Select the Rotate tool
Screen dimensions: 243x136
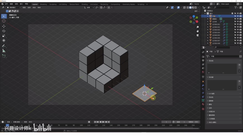(x=4, y=31)
